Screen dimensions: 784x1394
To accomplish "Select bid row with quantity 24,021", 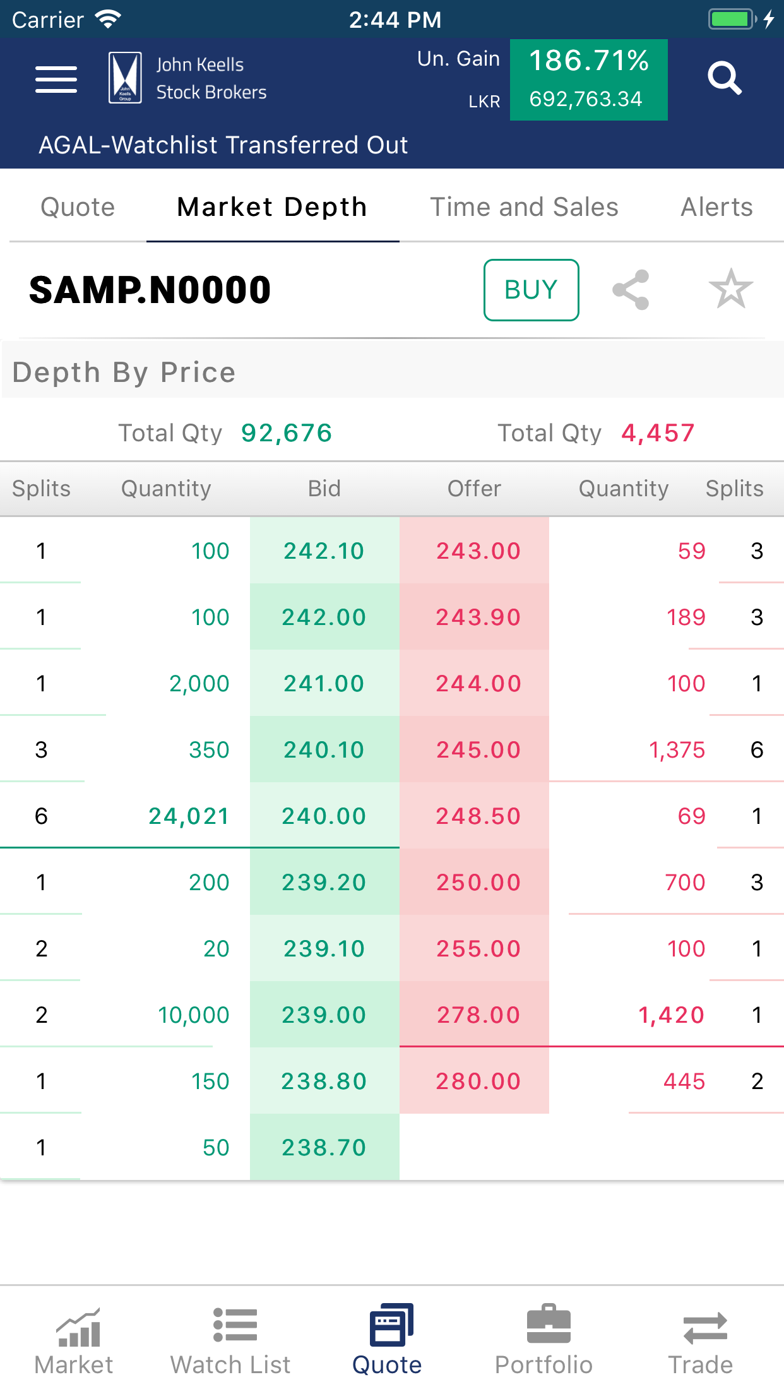I will [199, 816].
